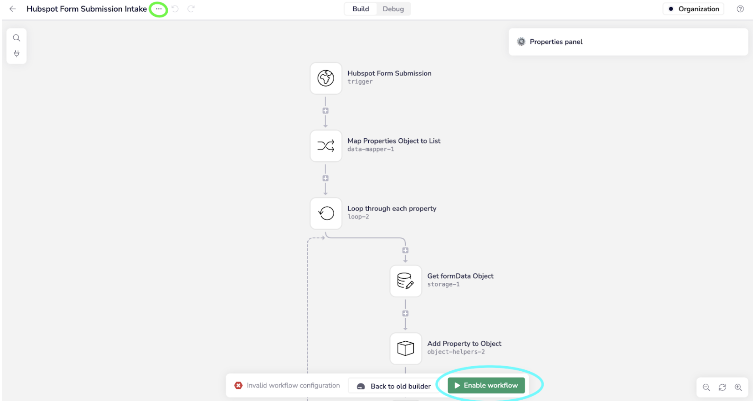Switch to the Build tab
The image size is (753, 401).
[360, 9]
